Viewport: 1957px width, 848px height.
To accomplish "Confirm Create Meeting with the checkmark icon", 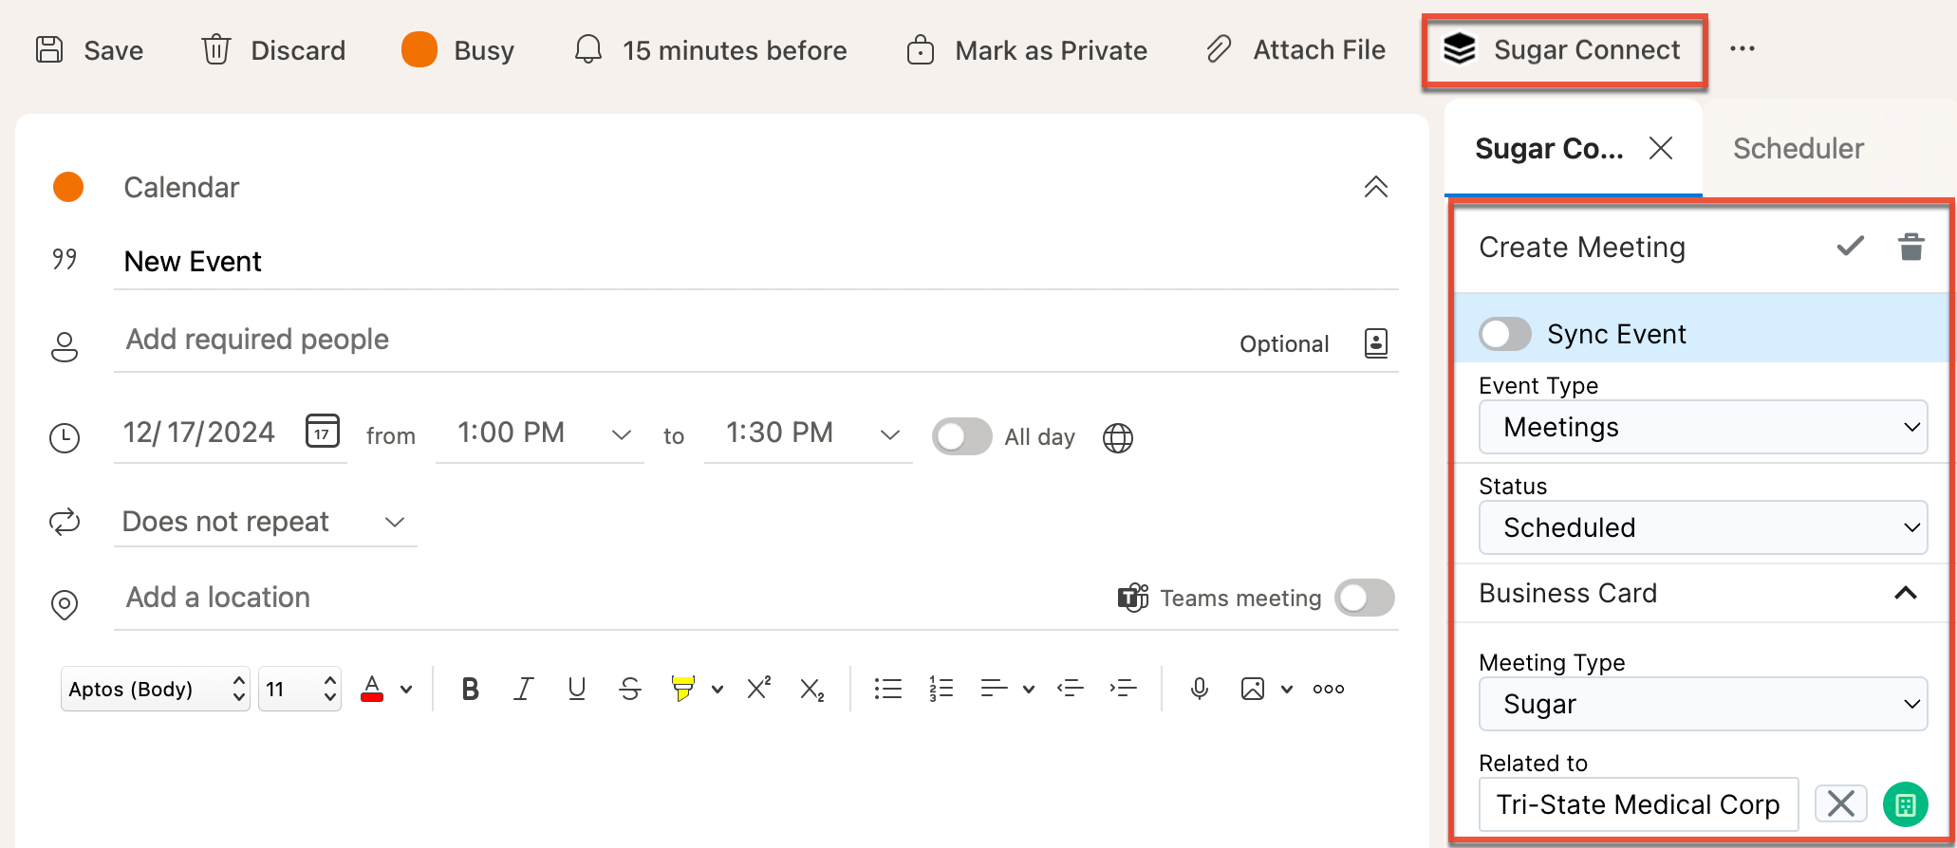I will (1850, 247).
